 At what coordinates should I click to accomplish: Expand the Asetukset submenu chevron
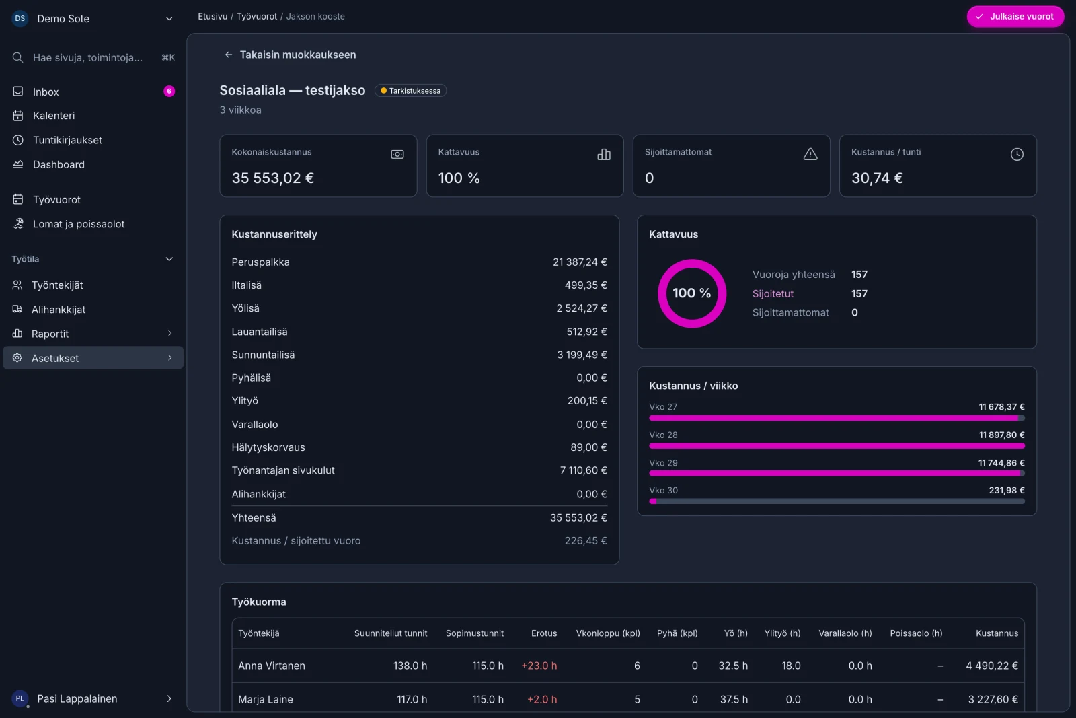click(169, 358)
